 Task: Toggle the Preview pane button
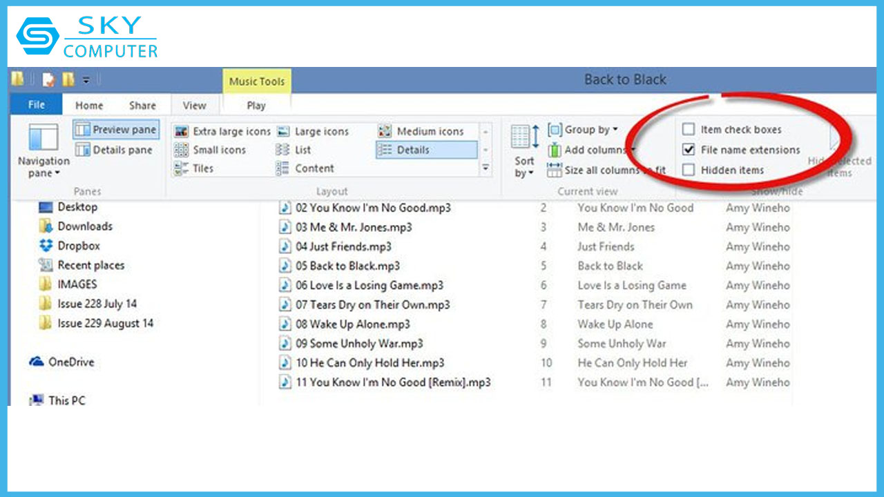coord(116,130)
